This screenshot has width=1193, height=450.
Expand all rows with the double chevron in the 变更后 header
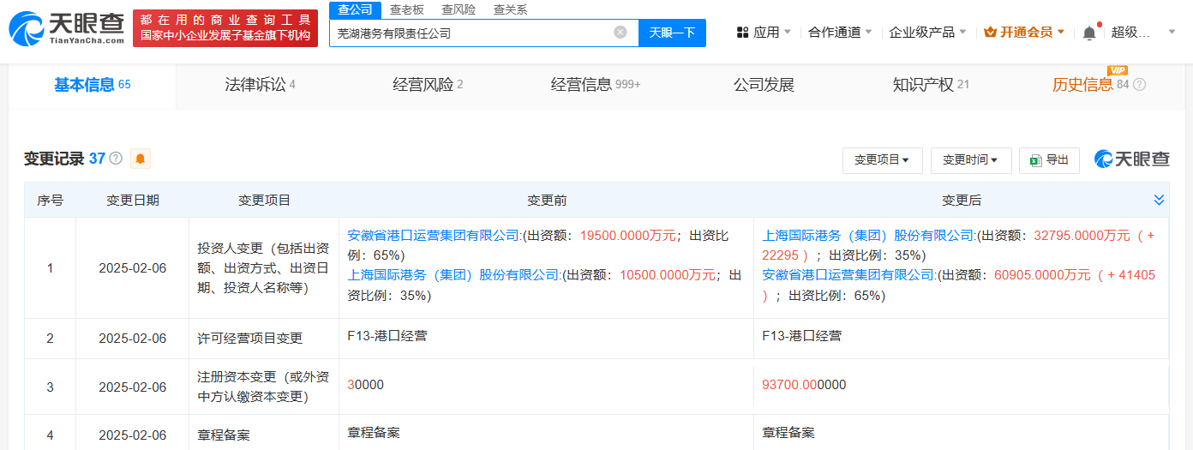pos(1159,200)
